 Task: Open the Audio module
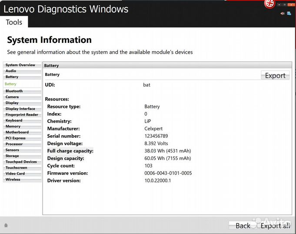[22, 71]
